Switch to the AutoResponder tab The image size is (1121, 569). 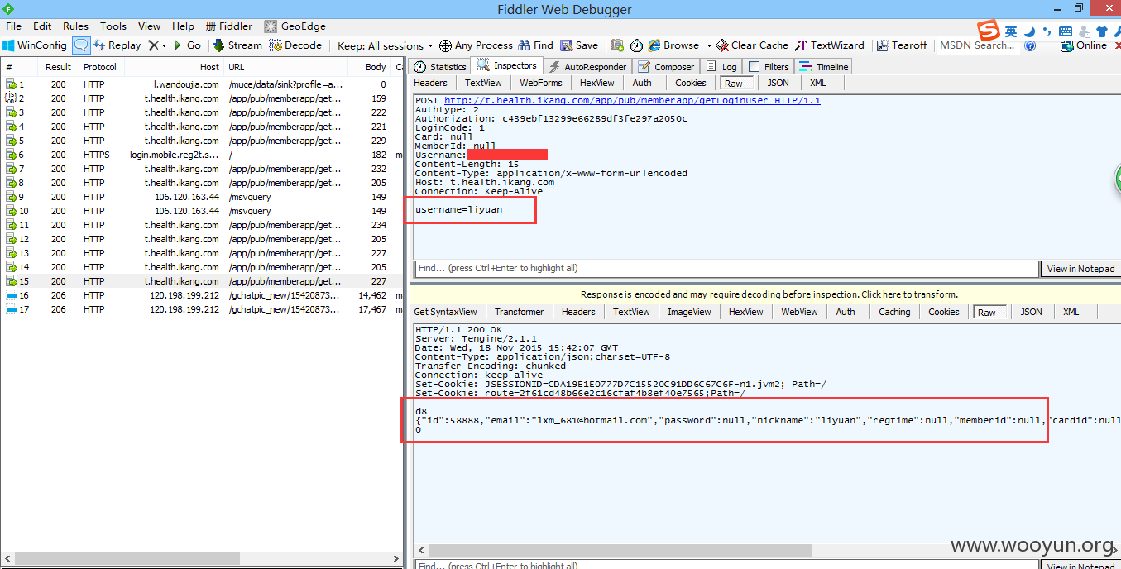pyautogui.click(x=587, y=67)
